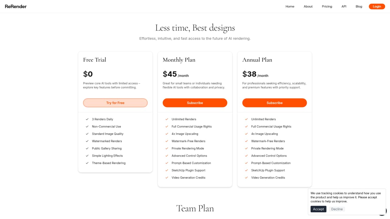Click 'Advanced Control Options' in Annual Plan

click(x=269, y=156)
